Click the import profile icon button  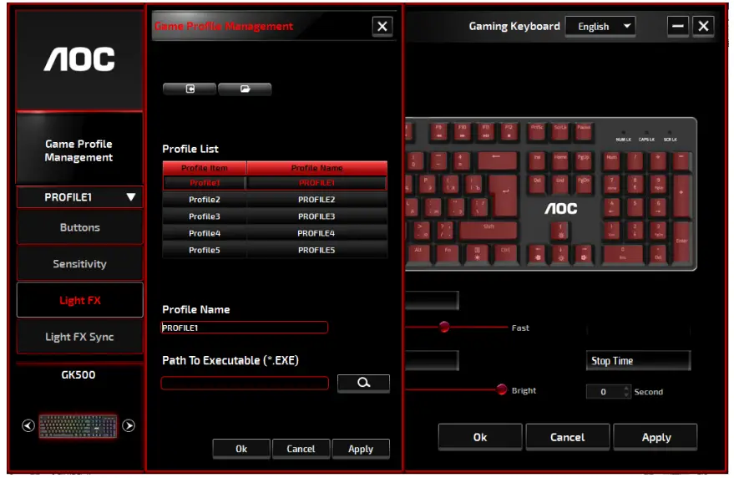tap(190, 89)
